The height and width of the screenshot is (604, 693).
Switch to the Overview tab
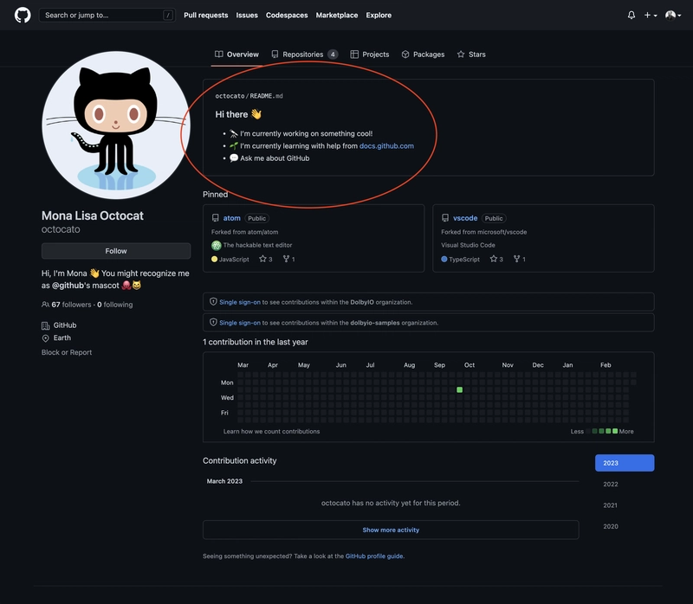tap(236, 55)
